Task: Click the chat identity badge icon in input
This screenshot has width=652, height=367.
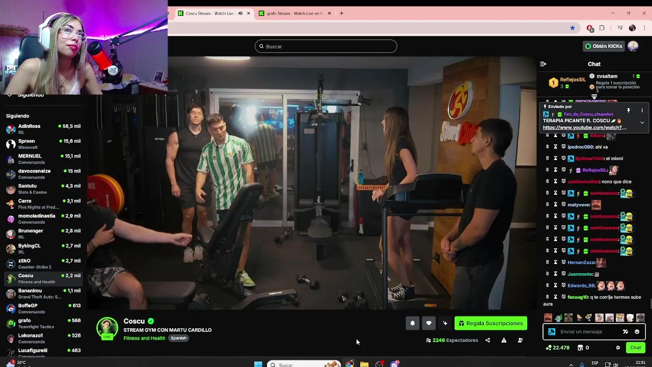Action: coord(552,332)
